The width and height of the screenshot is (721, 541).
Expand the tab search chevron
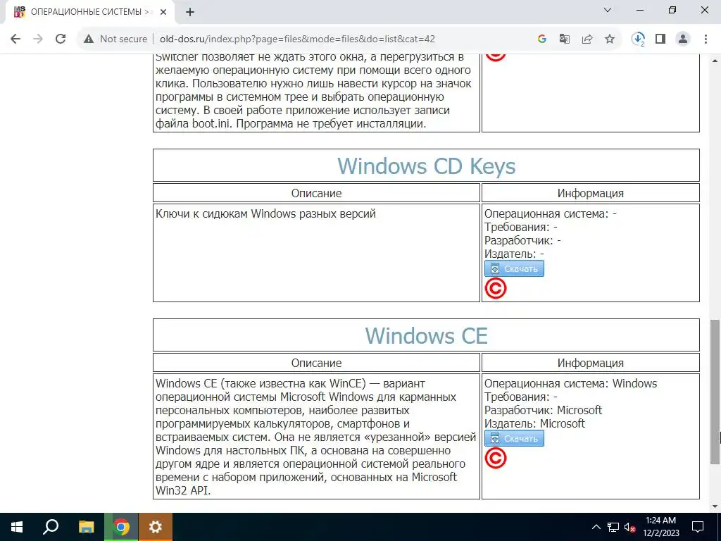coord(608,10)
